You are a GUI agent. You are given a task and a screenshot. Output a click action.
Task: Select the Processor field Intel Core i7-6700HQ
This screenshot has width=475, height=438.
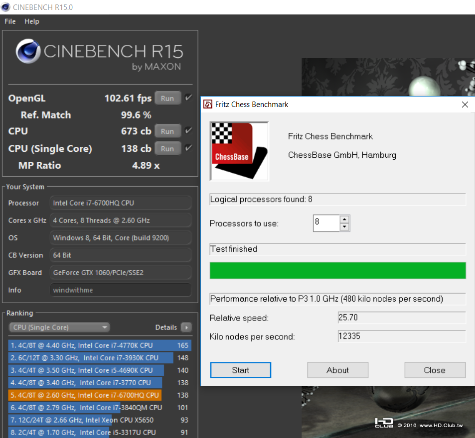[x=120, y=203]
